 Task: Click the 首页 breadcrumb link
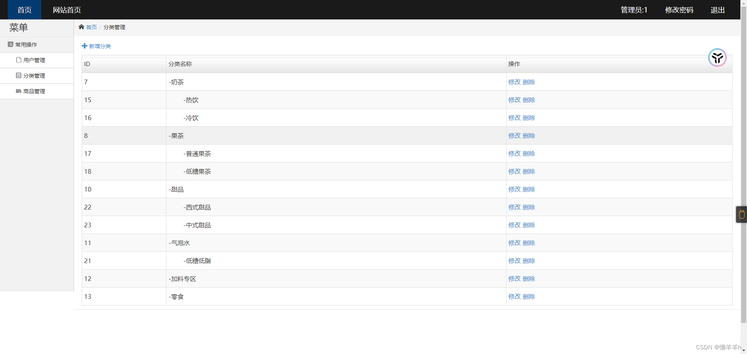[x=91, y=27]
